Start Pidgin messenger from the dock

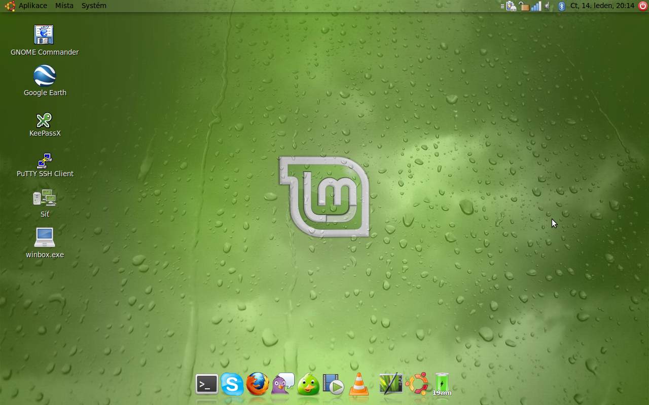point(282,385)
